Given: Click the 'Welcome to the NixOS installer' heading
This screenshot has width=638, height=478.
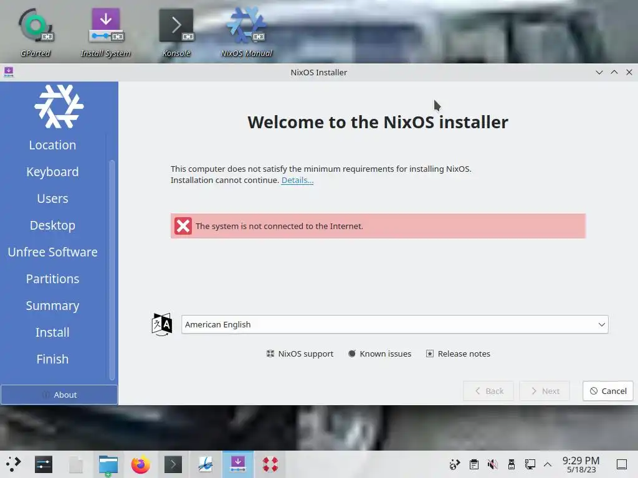Looking at the screenshot, I should [378, 122].
